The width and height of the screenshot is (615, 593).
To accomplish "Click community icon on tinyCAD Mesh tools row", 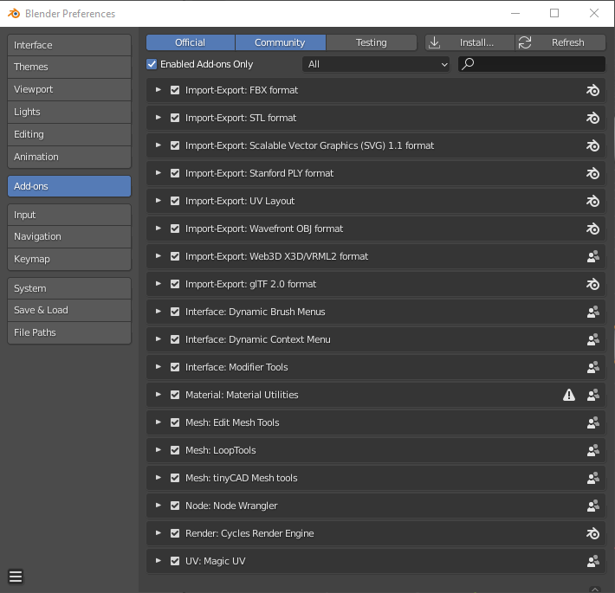I will pyautogui.click(x=592, y=478).
